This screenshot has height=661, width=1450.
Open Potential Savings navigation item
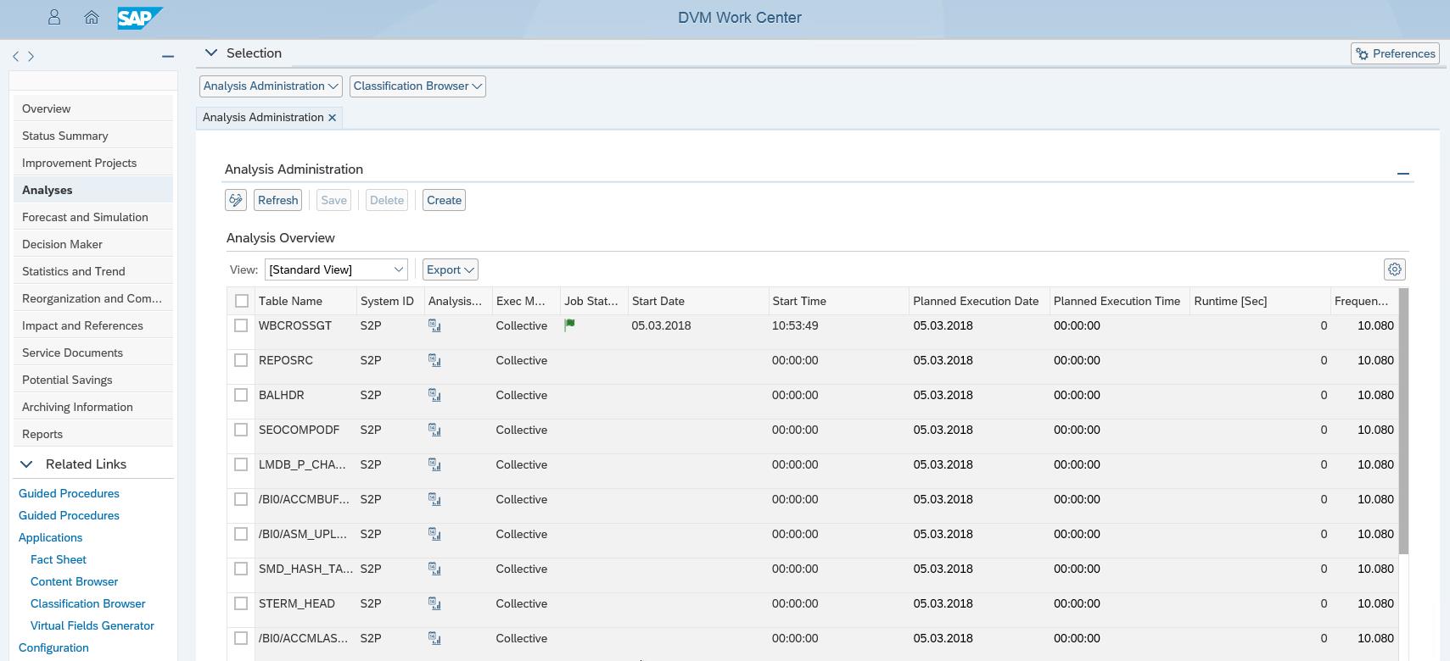click(93, 380)
